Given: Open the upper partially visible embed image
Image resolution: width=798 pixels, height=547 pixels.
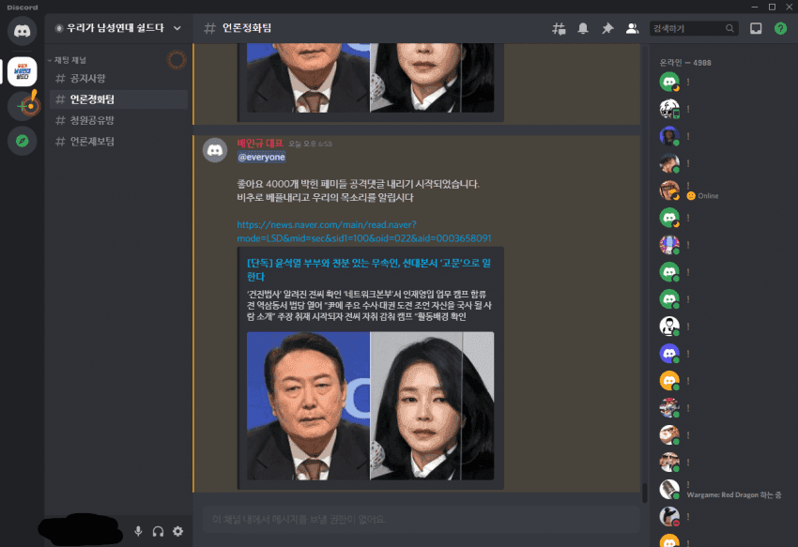Looking at the screenshot, I should pyautogui.click(x=370, y=77).
